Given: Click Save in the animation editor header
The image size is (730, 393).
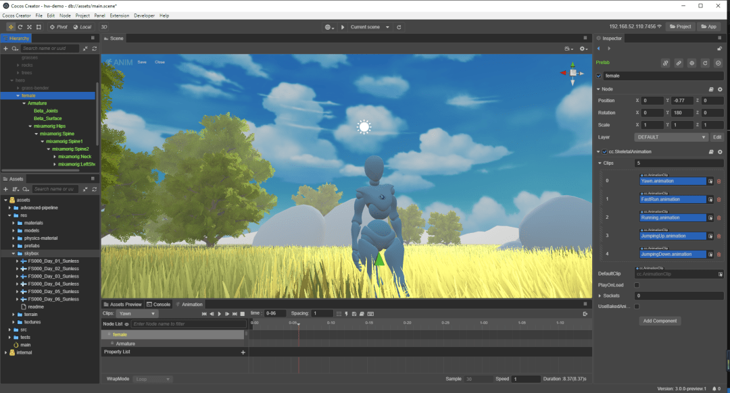Looking at the screenshot, I should [143, 61].
